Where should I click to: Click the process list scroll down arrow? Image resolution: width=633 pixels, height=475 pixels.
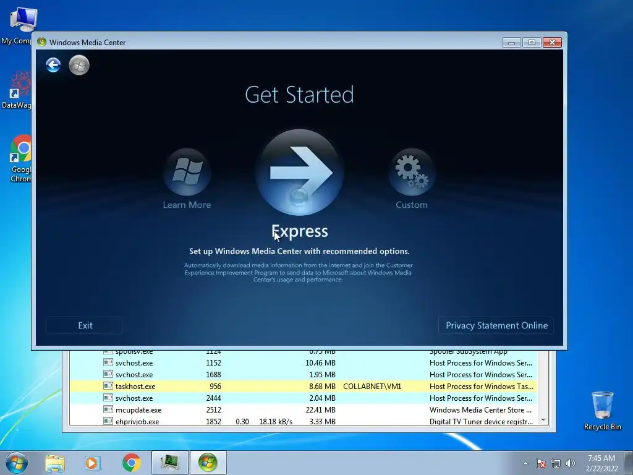[x=543, y=421]
